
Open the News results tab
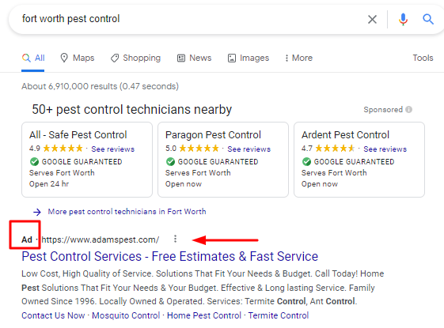click(194, 58)
